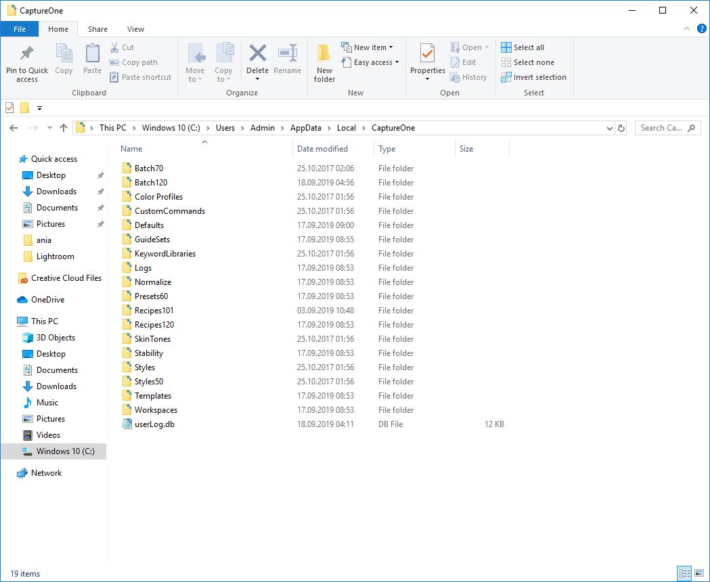The image size is (710, 582).
Task: Click the Select all icon
Action: point(506,47)
